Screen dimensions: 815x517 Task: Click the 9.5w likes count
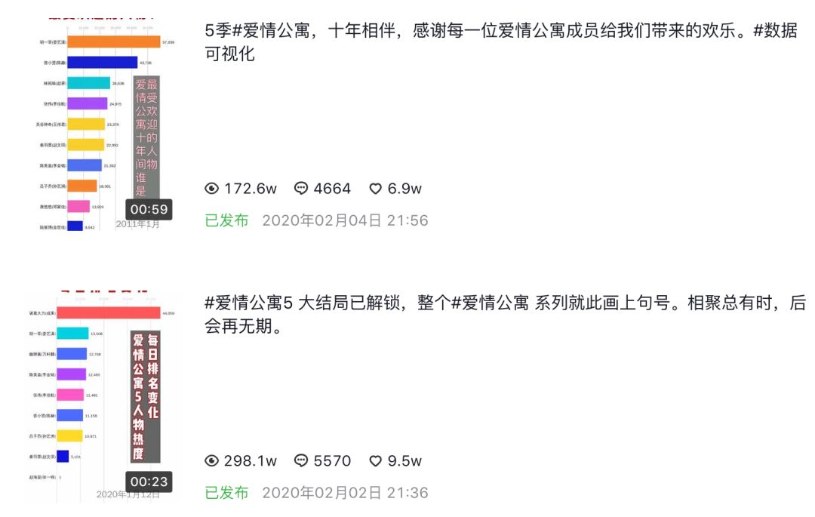click(404, 461)
